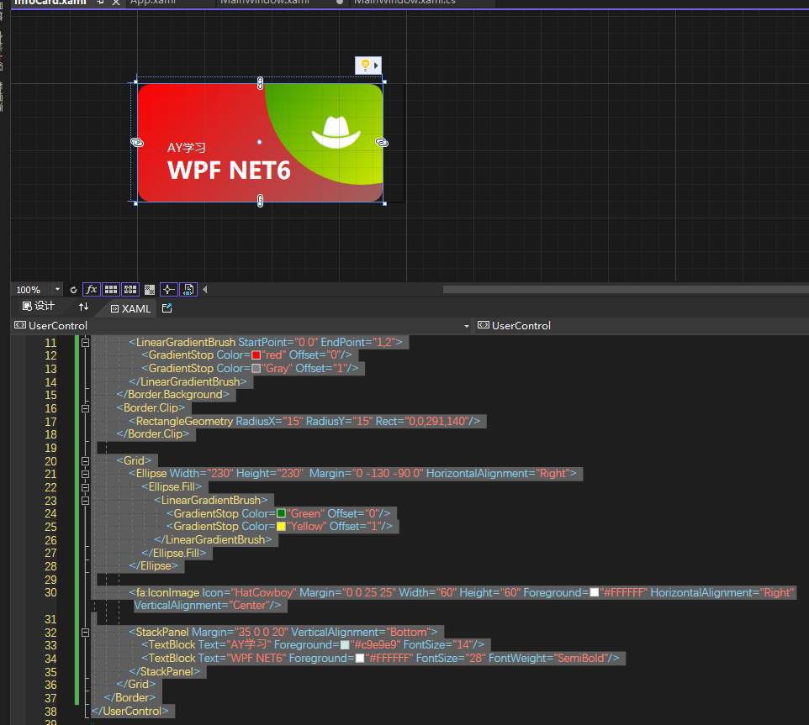The image size is (809, 725).
Task: Click the swap panes arrows between Design and XAML
Action: click(82, 307)
